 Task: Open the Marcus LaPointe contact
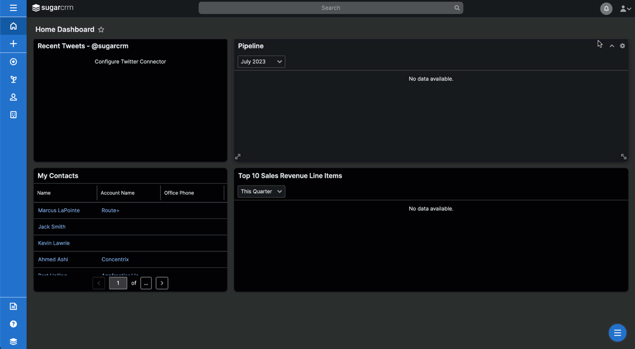coord(59,210)
